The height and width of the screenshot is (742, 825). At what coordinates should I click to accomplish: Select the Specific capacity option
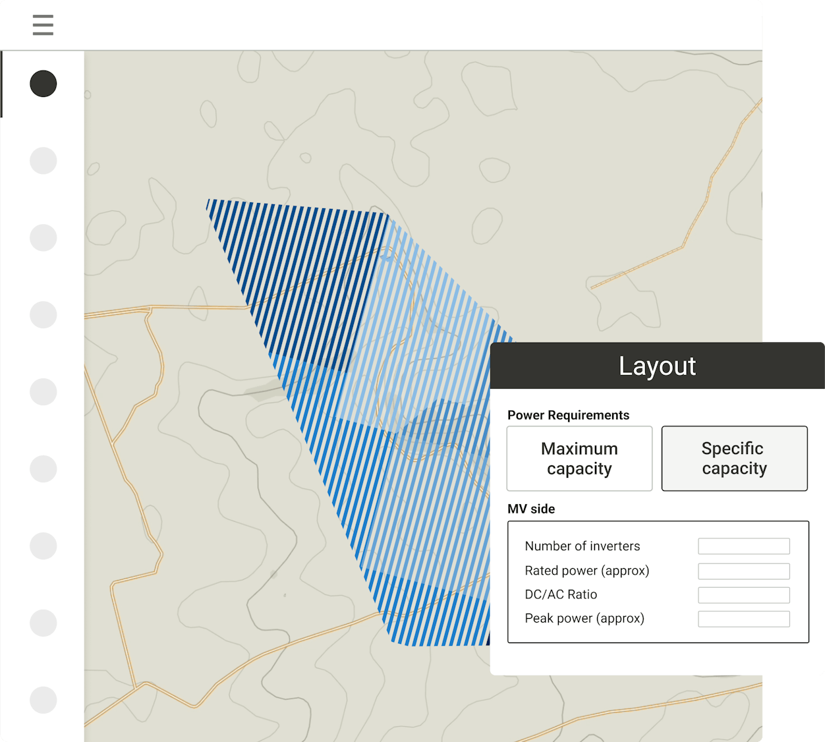point(734,459)
